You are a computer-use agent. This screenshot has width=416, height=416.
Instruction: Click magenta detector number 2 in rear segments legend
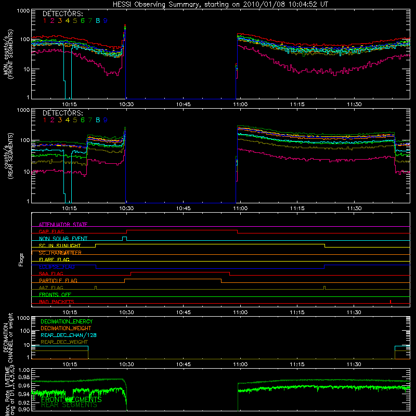53,120
